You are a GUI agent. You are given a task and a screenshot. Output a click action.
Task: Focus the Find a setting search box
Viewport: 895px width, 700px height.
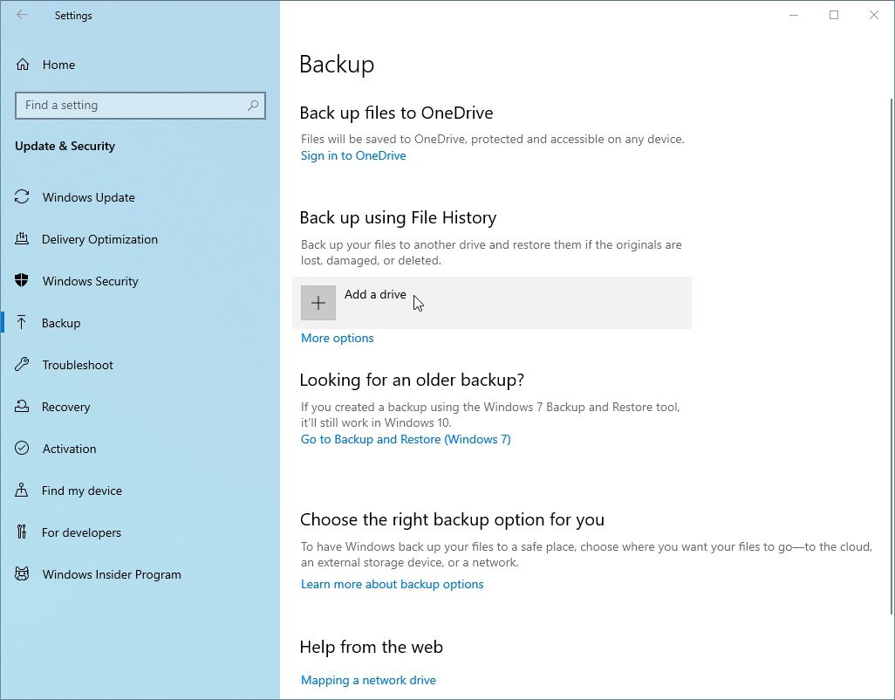click(140, 105)
